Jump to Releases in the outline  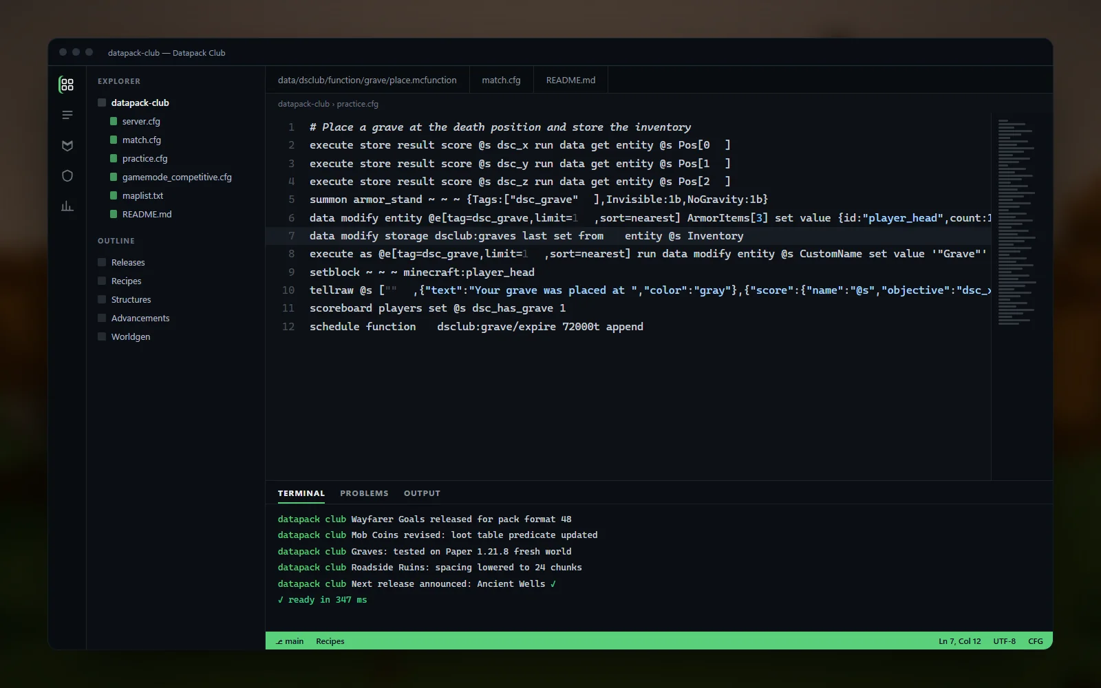128,262
